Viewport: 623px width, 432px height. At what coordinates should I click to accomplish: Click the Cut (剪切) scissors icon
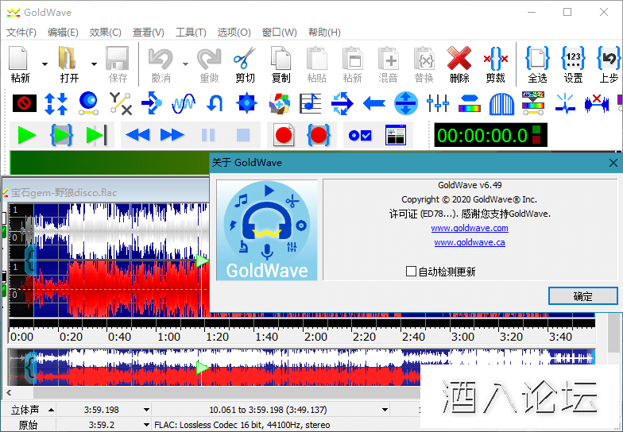click(245, 64)
